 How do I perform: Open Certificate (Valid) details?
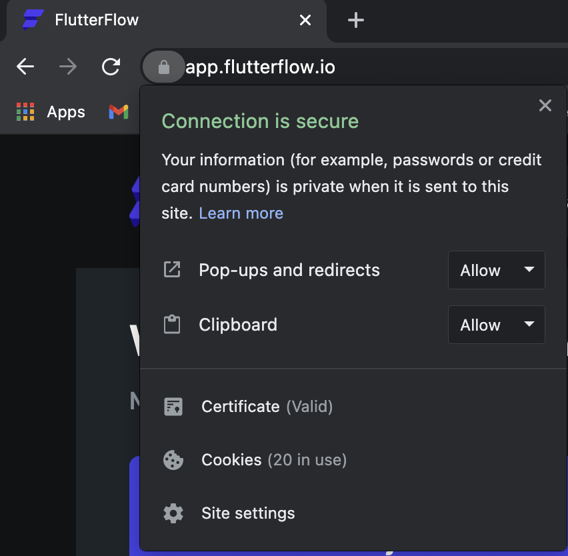(353, 407)
